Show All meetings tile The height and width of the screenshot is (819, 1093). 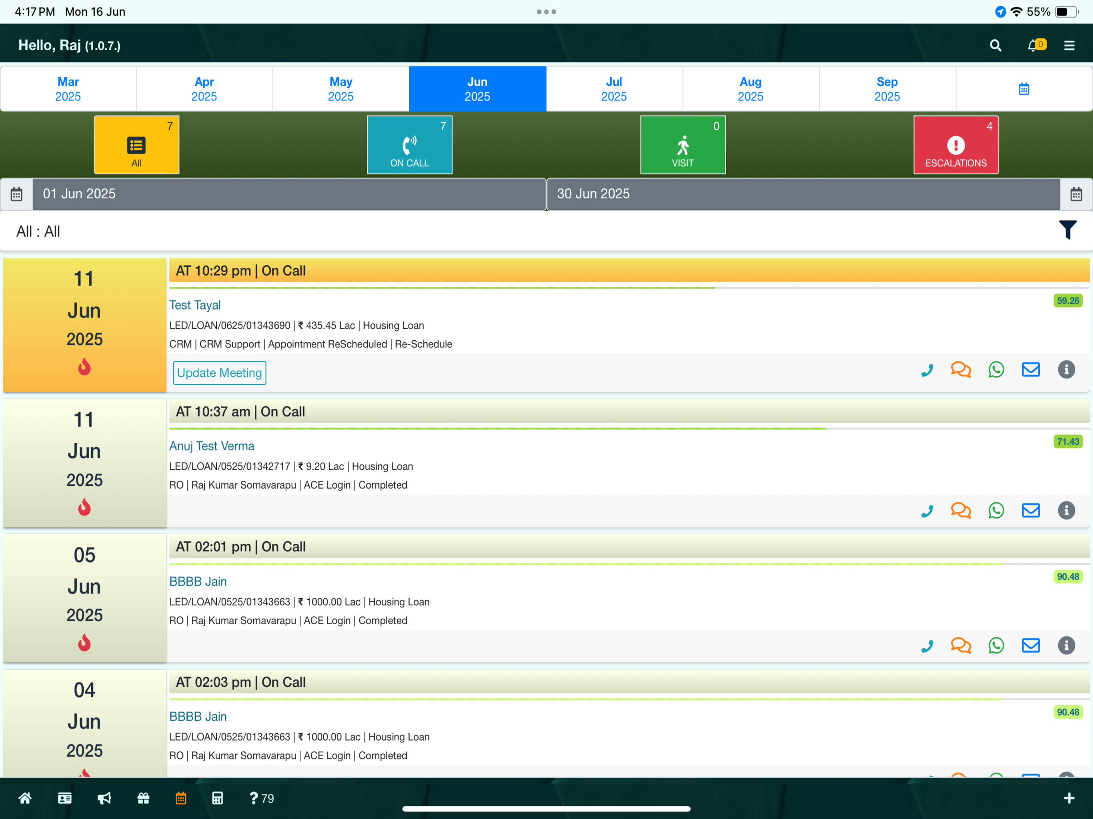(136, 145)
